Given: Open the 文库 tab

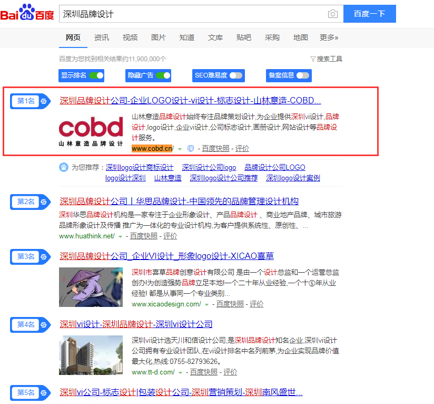Looking at the screenshot, I should coord(215,37).
